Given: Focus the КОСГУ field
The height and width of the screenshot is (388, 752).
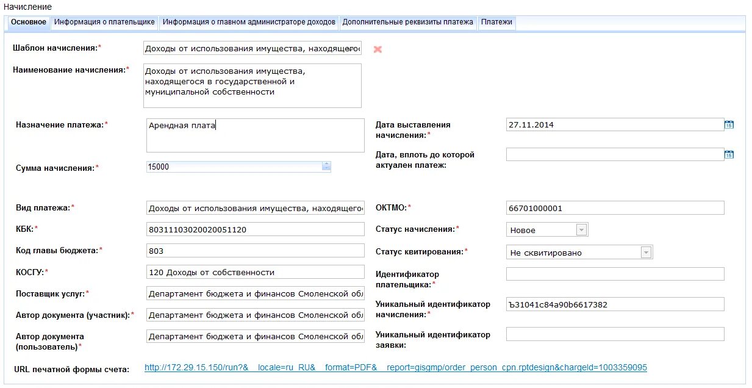Looking at the screenshot, I should pyautogui.click(x=256, y=272).
